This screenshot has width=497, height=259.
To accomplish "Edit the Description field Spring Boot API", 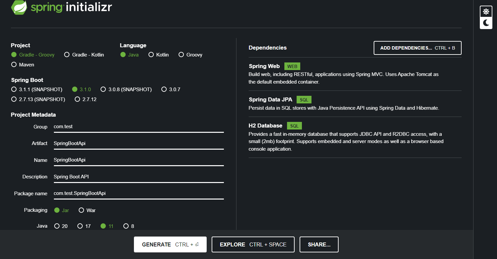I will pos(139,177).
